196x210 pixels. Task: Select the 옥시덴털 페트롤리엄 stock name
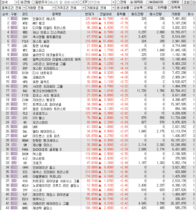click(47, 37)
